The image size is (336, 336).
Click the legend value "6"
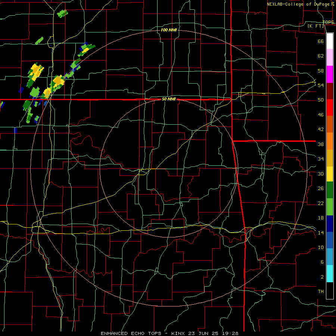point(322,262)
